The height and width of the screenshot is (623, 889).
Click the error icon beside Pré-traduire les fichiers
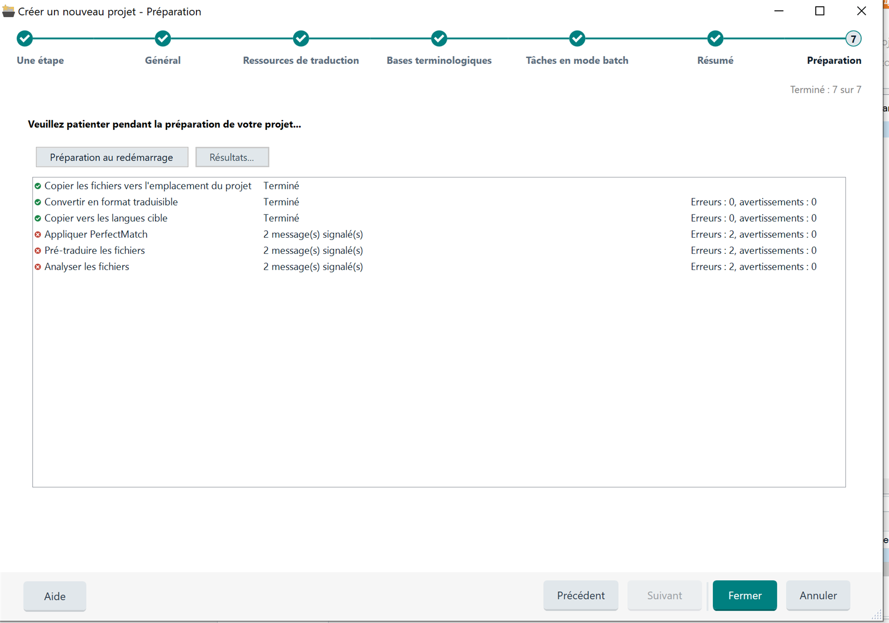coord(37,251)
